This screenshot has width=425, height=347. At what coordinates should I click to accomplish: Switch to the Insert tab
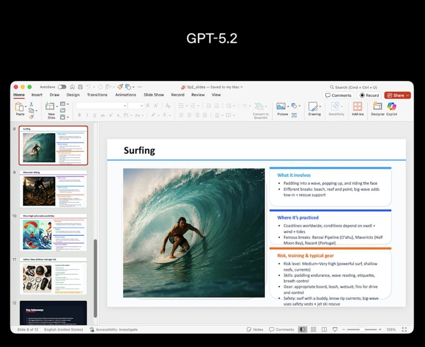click(x=37, y=95)
